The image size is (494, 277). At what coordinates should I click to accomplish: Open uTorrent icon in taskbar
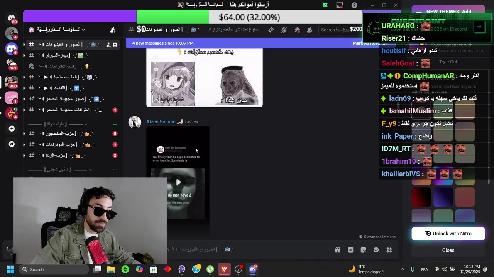click(x=210, y=269)
